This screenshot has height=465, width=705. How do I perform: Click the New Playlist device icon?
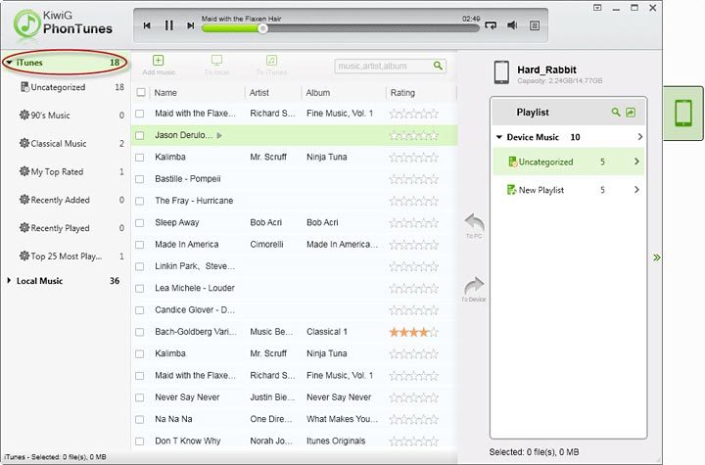click(512, 190)
